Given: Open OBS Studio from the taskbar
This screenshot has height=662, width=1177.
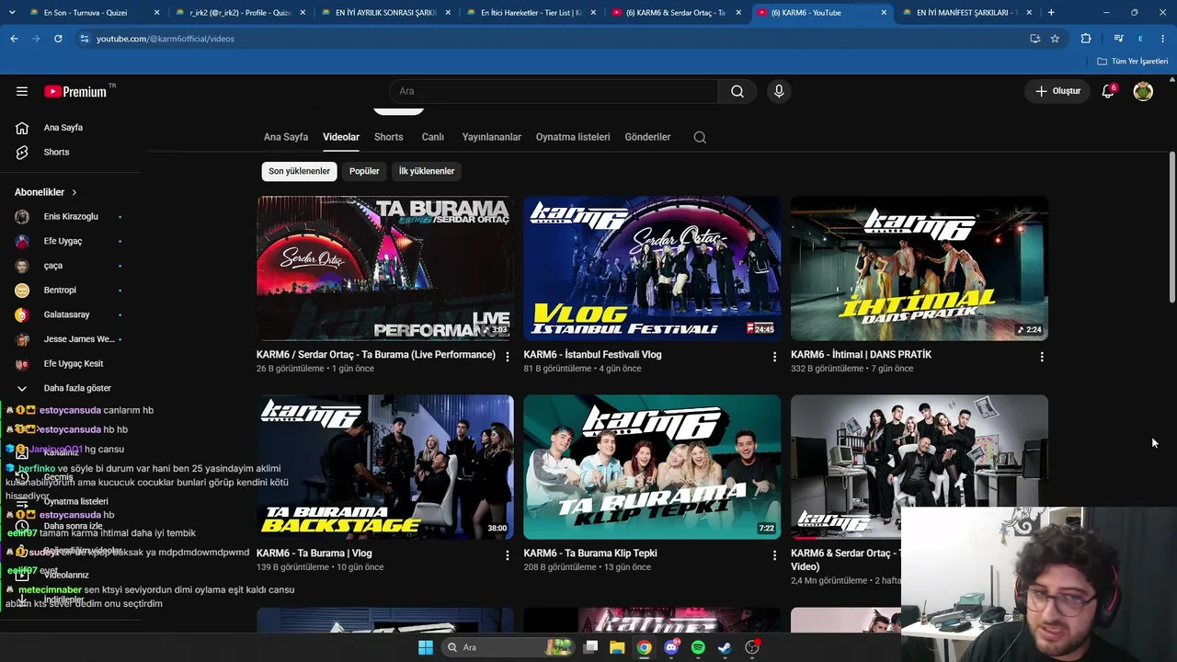Looking at the screenshot, I should pos(752,647).
